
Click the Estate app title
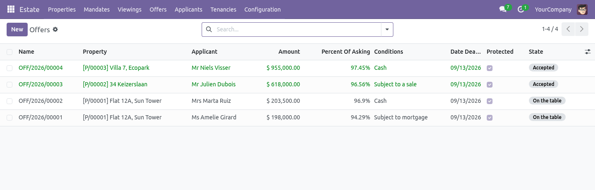tap(29, 9)
